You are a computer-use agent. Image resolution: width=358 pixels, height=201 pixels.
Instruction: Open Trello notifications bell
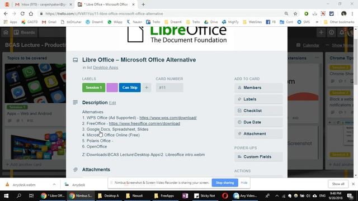(342, 32)
